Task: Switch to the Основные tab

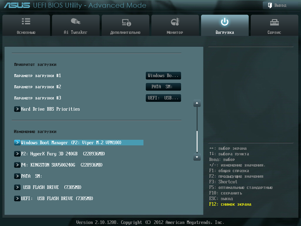Action: pyautogui.click(x=26, y=25)
